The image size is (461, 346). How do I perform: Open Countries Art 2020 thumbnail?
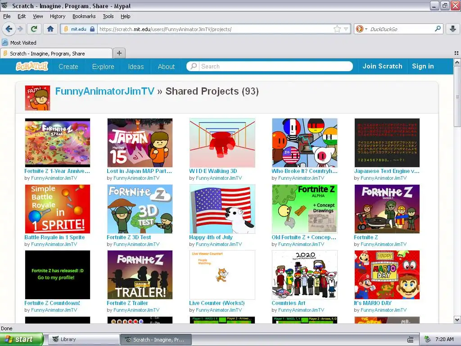(x=305, y=275)
